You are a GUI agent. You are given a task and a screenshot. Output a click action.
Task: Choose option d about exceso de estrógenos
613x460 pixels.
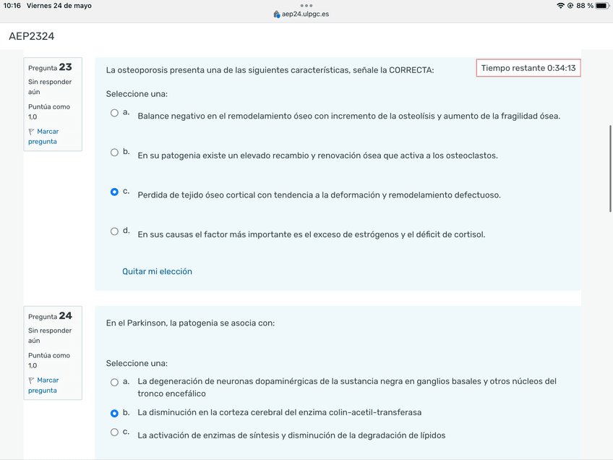pos(114,231)
